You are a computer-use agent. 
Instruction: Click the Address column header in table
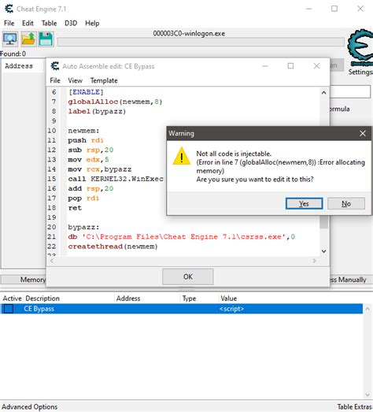(x=128, y=299)
